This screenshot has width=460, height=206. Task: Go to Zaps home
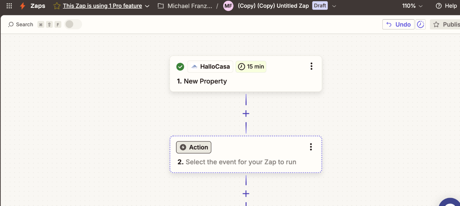38,6
